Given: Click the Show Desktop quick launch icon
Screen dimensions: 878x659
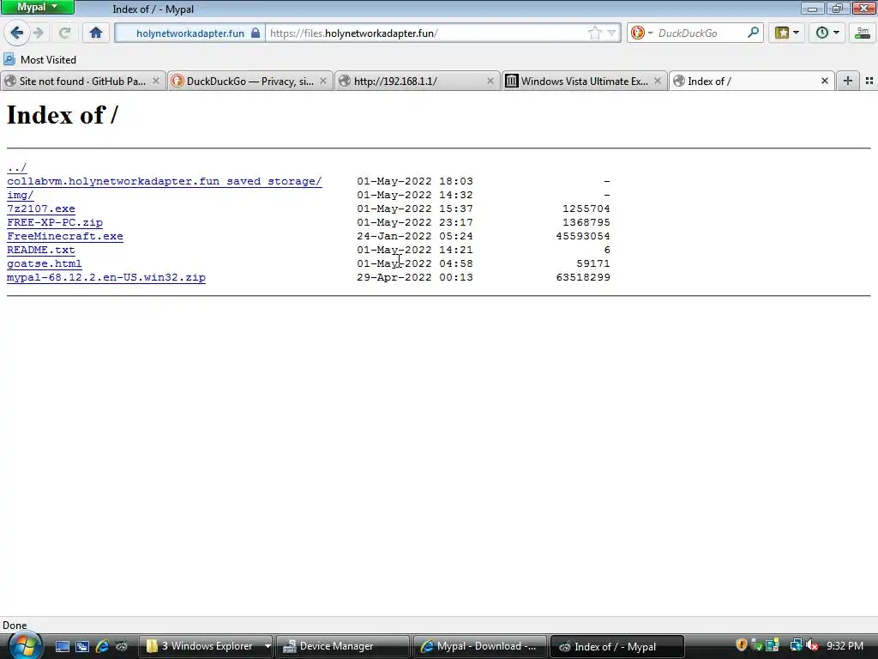Looking at the screenshot, I should tap(62, 646).
